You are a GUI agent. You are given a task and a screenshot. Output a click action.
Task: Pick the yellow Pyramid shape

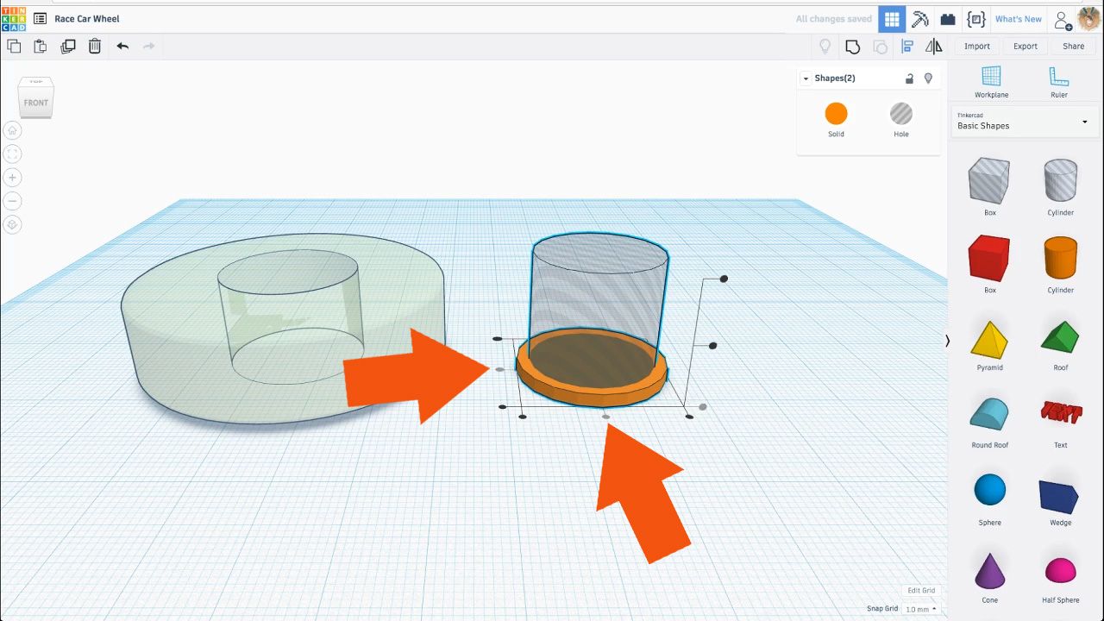989,341
